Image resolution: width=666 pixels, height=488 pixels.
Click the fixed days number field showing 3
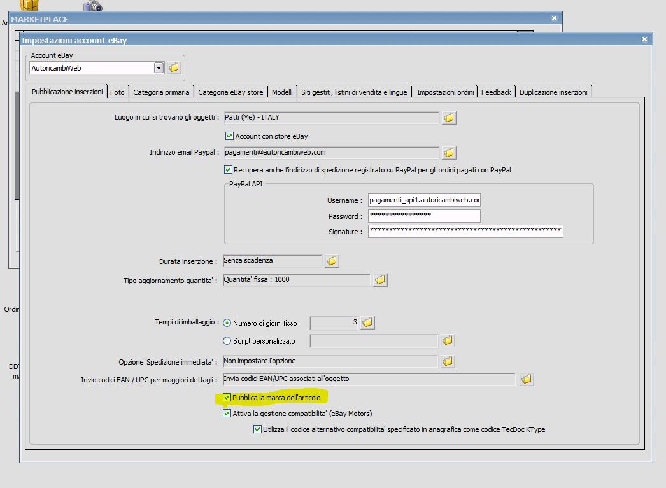[x=334, y=323]
